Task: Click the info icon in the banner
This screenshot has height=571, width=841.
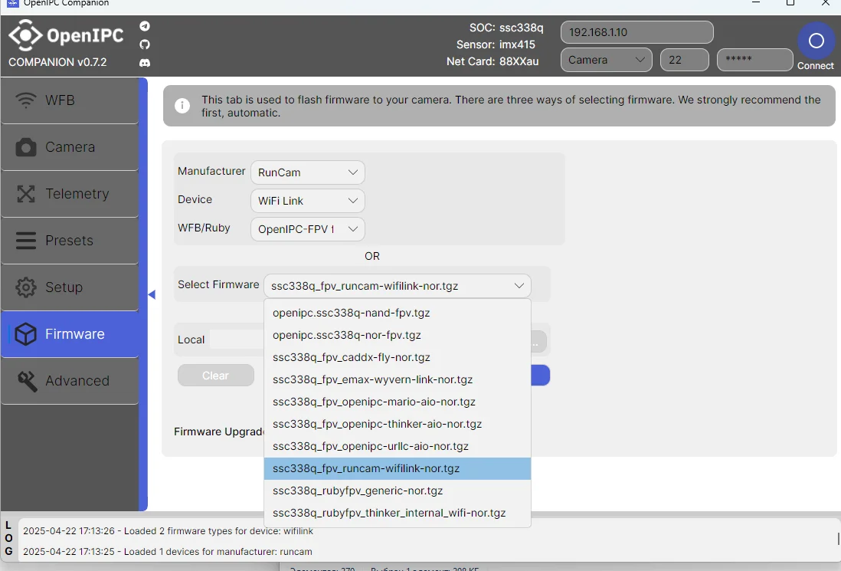Action: tap(182, 106)
